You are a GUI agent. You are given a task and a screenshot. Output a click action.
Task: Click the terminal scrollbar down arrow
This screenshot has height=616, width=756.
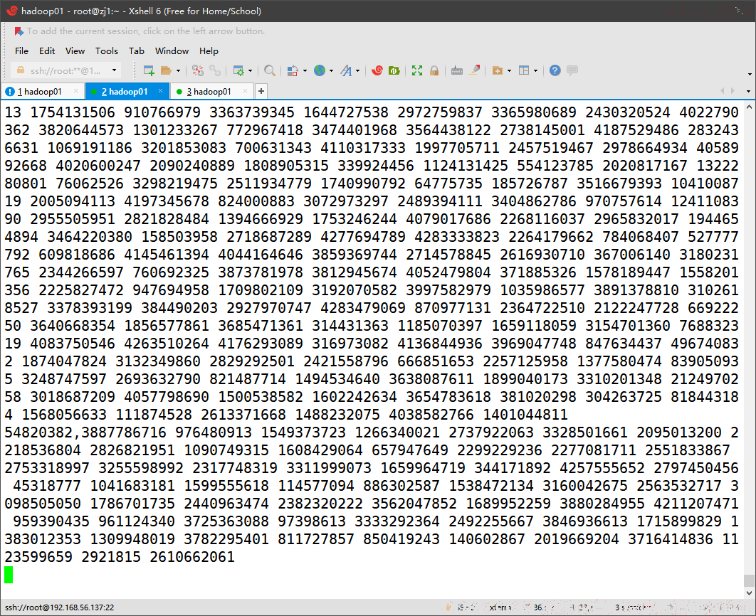pyautogui.click(x=750, y=593)
